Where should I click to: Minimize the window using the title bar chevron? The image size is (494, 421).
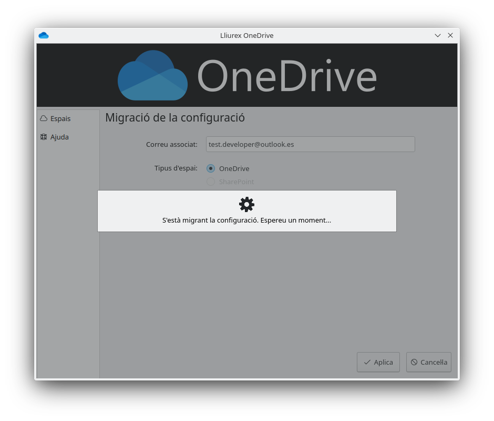(438, 36)
